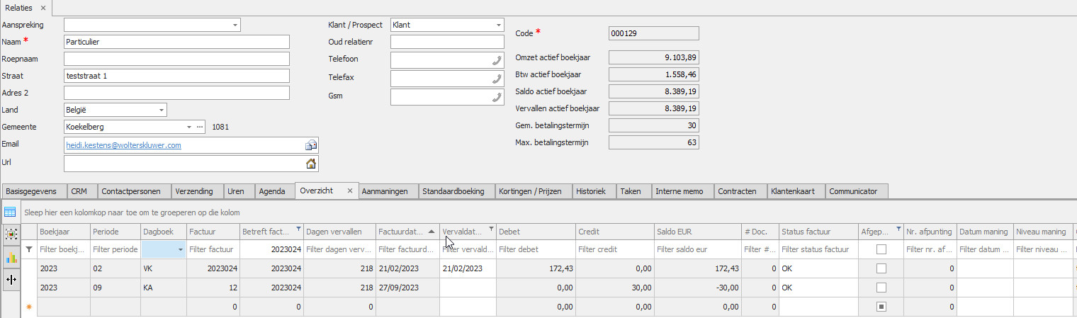Viewport: 1077px width, 318px height.
Task: Click the Roepnaam input field
Action: click(177, 59)
